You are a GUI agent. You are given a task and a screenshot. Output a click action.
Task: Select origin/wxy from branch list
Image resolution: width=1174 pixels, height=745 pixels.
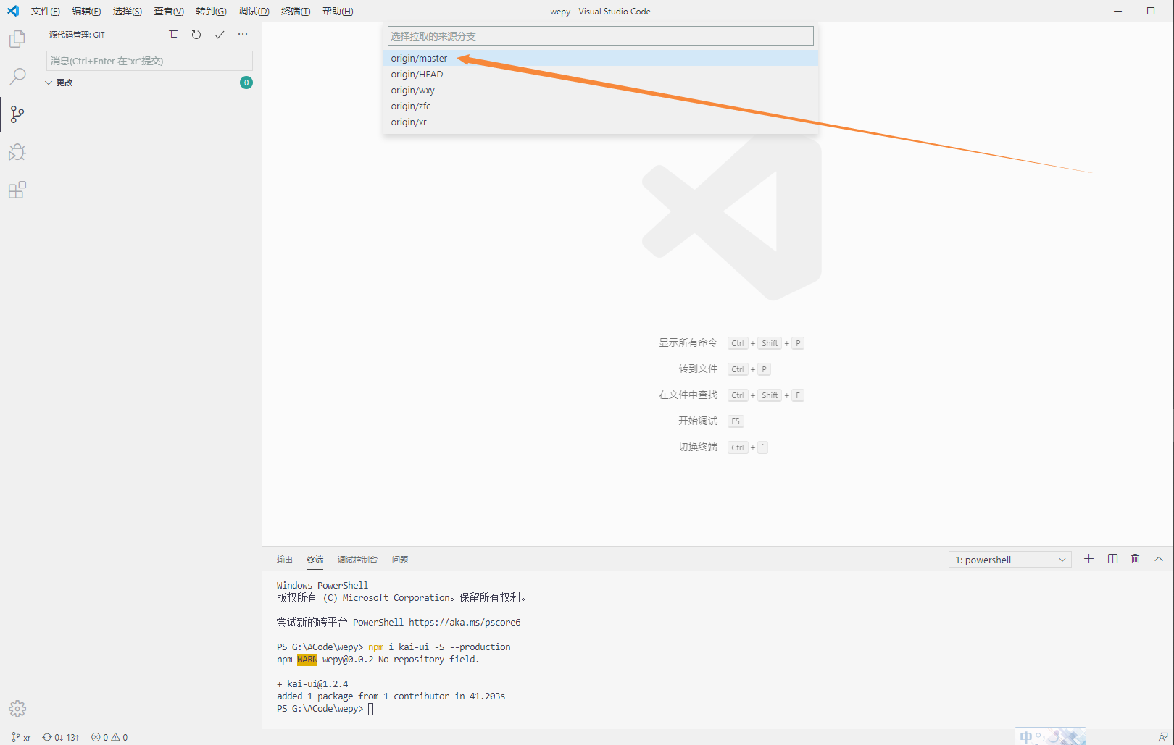click(601, 91)
